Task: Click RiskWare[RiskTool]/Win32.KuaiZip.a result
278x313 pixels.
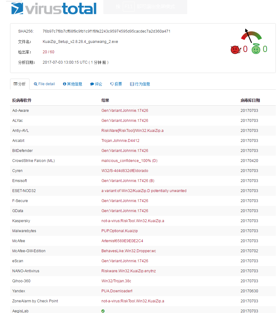Action: click(x=132, y=131)
